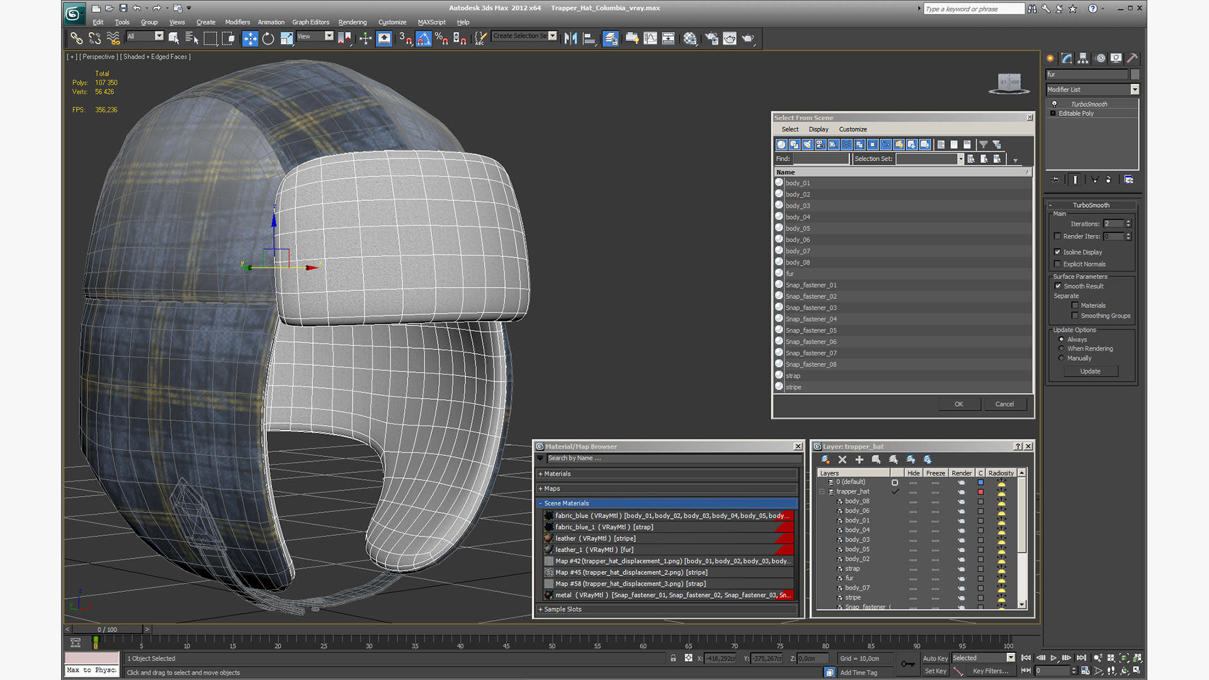
Task: Select the Manually update option
Action: pyautogui.click(x=1061, y=358)
